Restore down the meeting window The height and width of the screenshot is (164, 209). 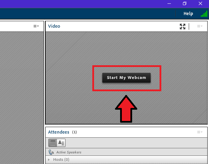(x=185, y=3)
